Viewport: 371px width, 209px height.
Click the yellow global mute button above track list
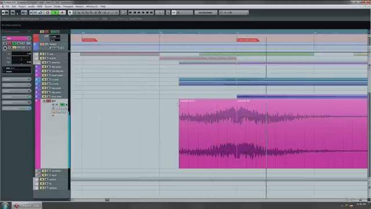42,31
